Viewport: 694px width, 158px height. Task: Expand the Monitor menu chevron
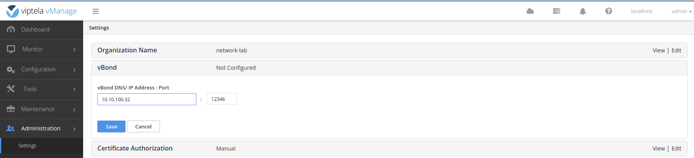click(x=74, y=50)
